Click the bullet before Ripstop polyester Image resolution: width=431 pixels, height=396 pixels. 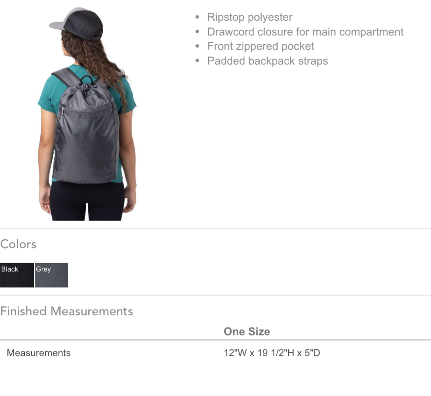pyautogui.click(x=197, y=17)
